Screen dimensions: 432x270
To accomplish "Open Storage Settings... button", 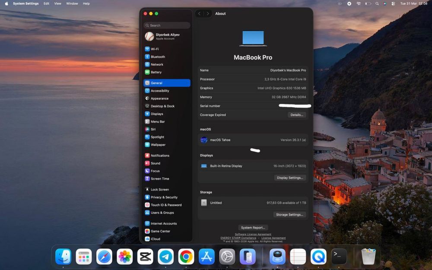I will point(289,215).
